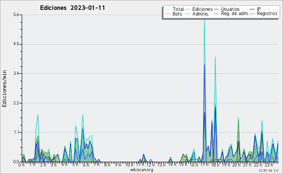Screen dimensions: 283x174
Task: Click the light-teal line swatch for Total
Action: tap(167, 9)
